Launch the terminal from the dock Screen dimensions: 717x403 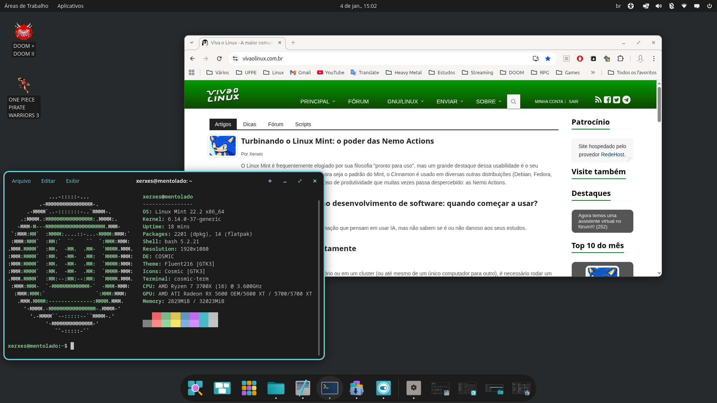pyautogui.click(x=330, y=388)
